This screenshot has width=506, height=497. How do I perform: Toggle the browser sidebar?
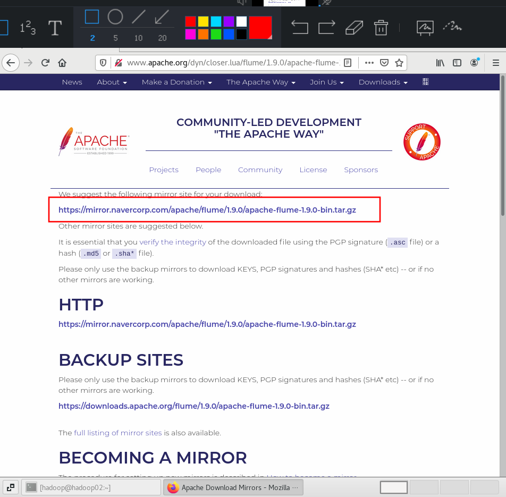tap(457, 63)
